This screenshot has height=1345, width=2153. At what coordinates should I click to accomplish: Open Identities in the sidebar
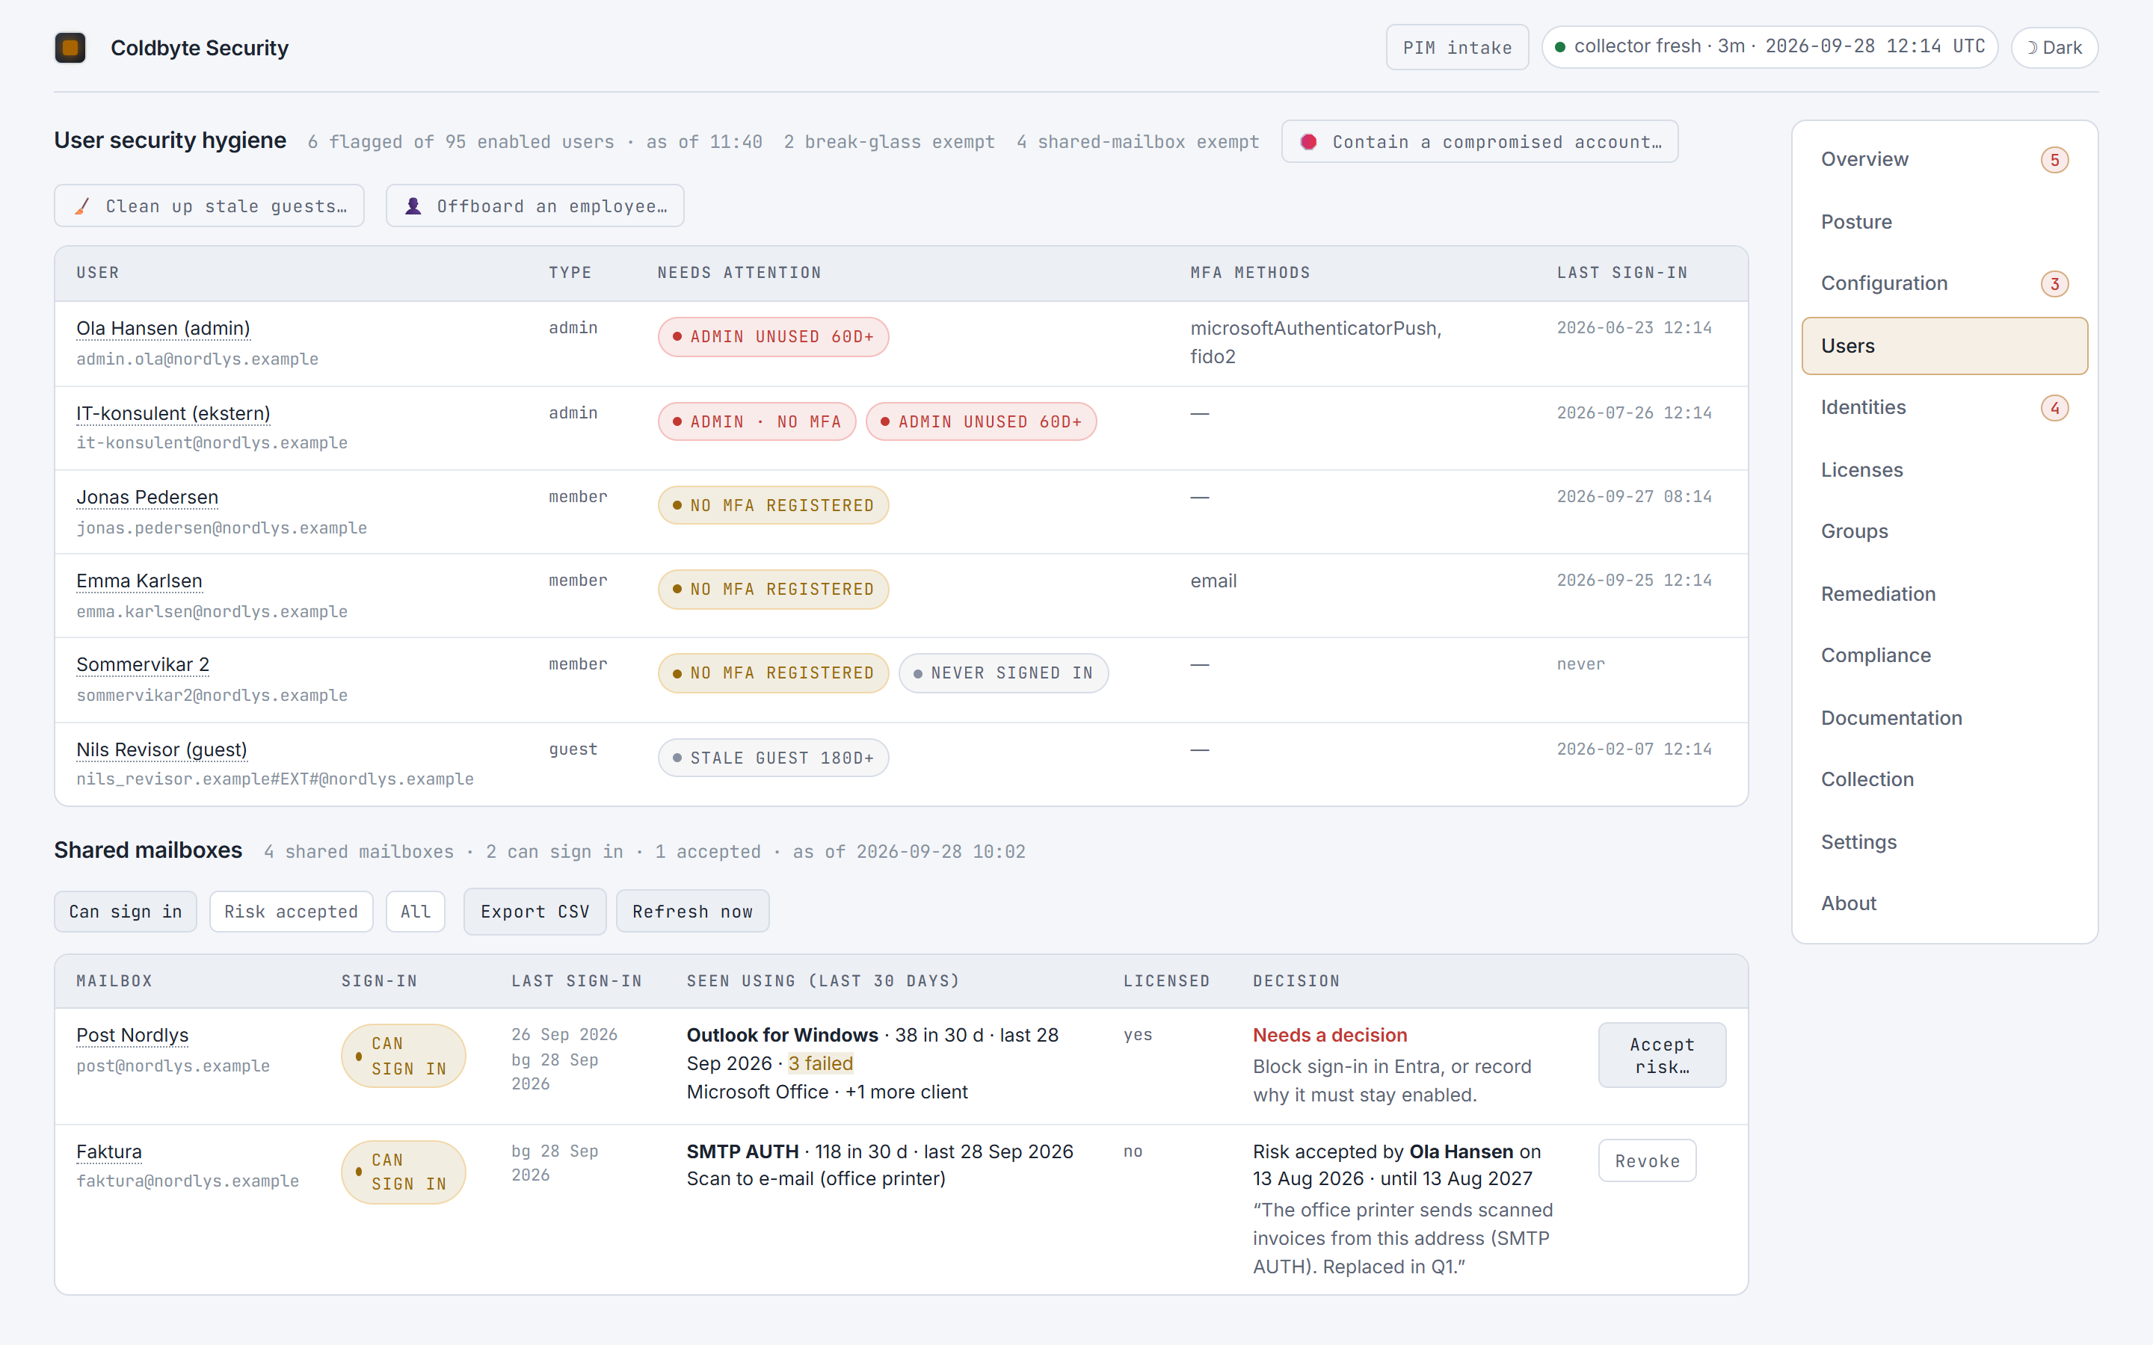pyautogui.click(x=1944, y=407)
